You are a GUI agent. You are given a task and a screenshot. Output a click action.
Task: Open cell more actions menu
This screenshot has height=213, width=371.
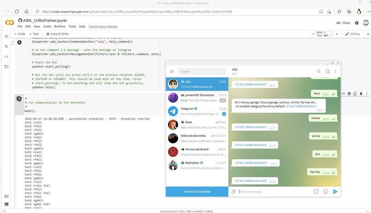coord(367,93)
